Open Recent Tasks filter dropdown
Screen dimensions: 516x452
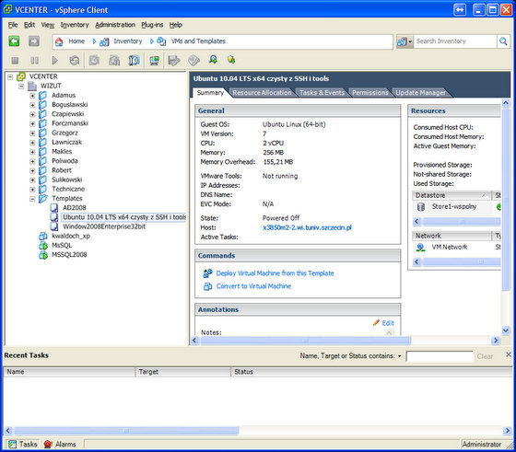(x=400, y=356)
